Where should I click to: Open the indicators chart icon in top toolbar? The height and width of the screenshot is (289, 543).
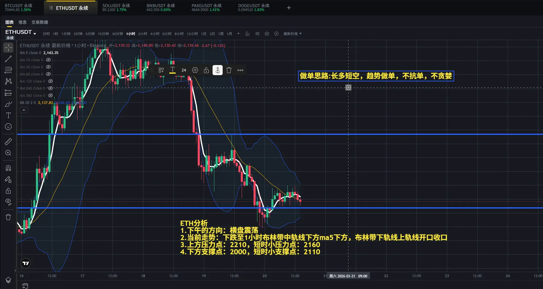(248, 34)
